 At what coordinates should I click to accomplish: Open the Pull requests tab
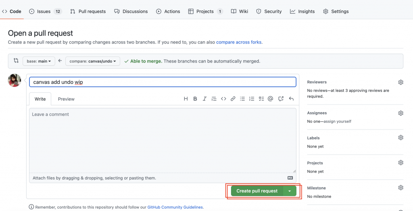[88, 11]
